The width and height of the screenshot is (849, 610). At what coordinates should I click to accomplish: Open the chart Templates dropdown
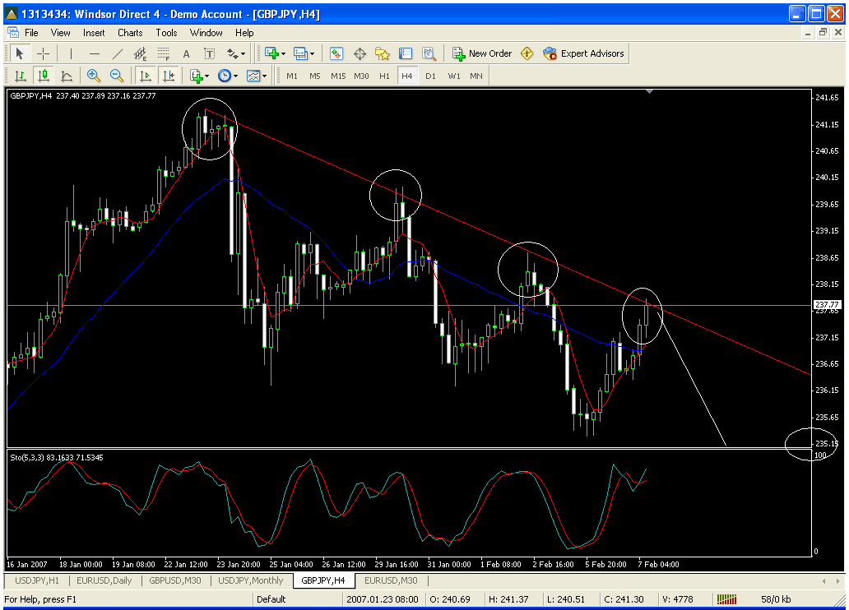257,76
